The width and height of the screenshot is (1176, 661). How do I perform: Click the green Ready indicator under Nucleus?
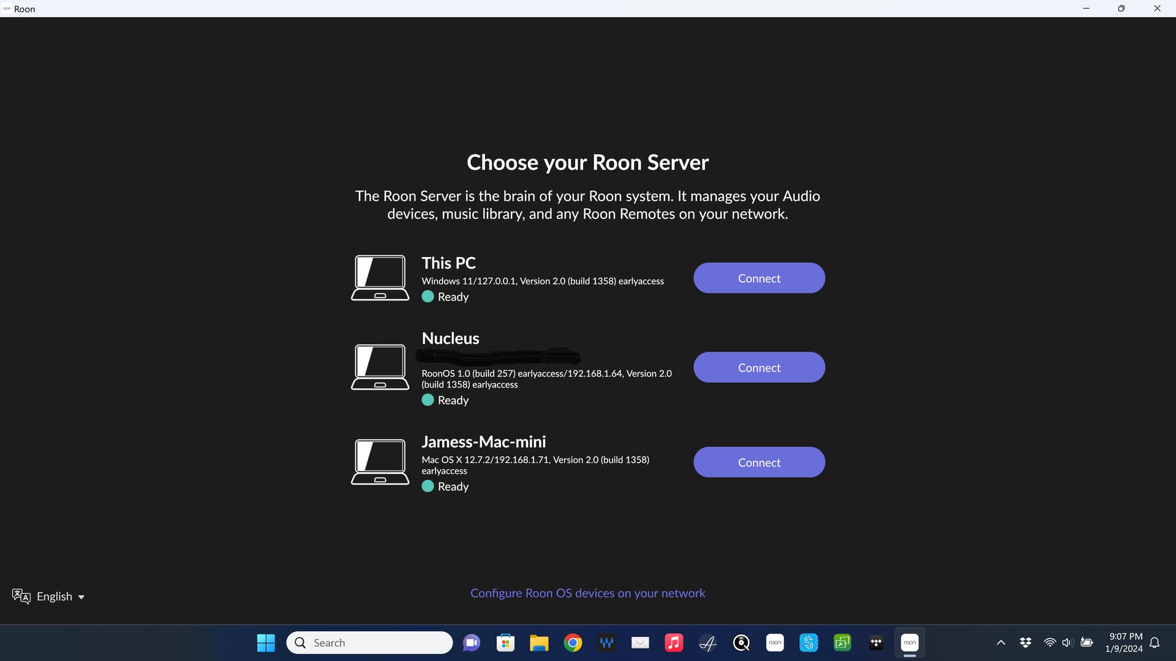pyautogui.click(x=428, y=400)
